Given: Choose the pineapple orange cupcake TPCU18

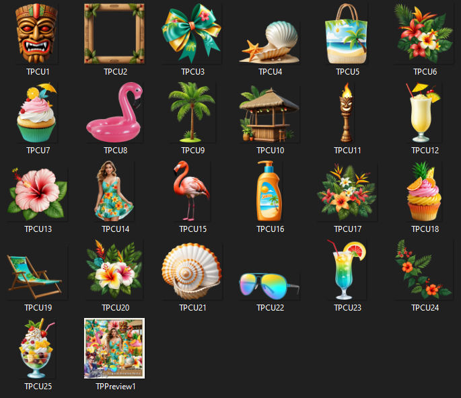Looking at the screenshot, I should tap(424, 191).
